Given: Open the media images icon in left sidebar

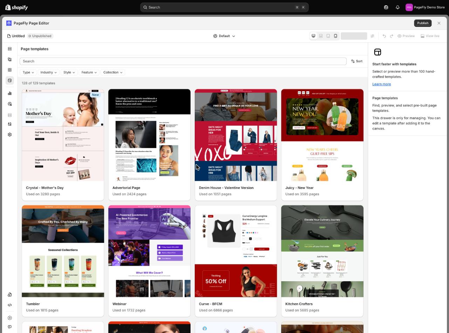Looking at the screenshot, I should point(10,59).
